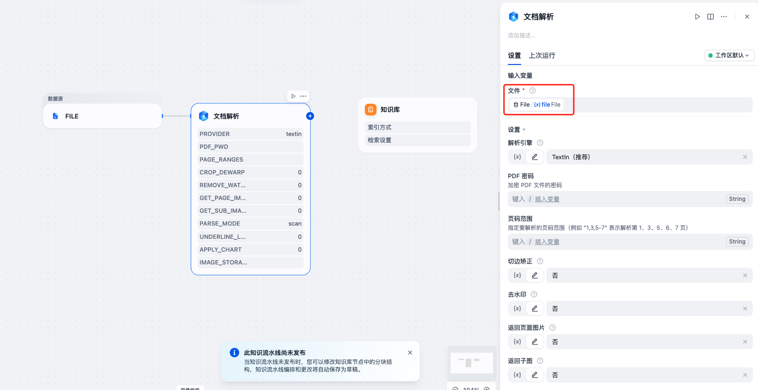This screenshot has height=390, width=758.
Task: Switch 解析引擎 to constant edit mode pencil
Action: click(534, 157)
